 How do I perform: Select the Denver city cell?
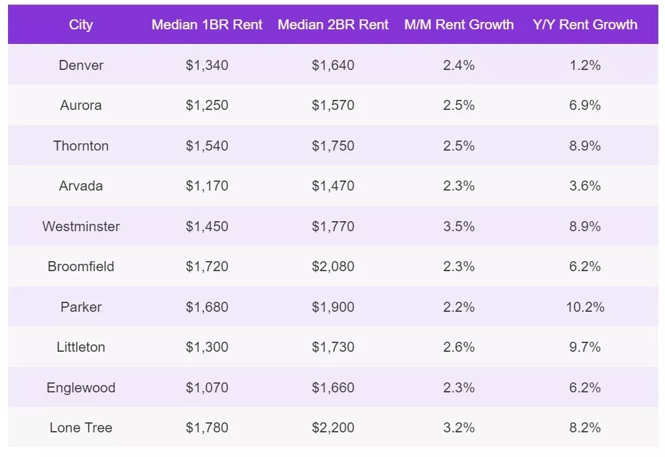[x=81, y=65]
